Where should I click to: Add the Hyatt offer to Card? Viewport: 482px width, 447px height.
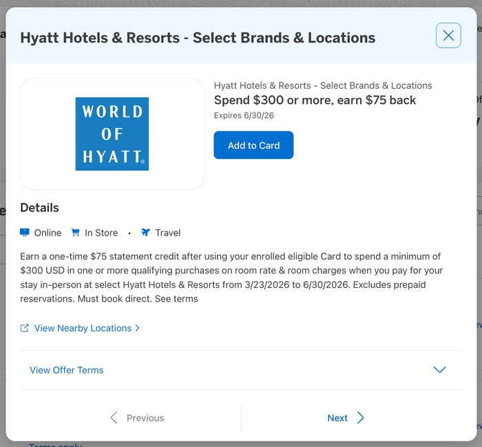click(x=253, y=145)
